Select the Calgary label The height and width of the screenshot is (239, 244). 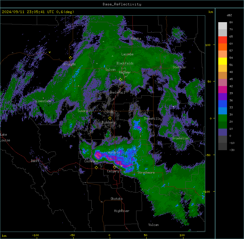pos(113,171)
